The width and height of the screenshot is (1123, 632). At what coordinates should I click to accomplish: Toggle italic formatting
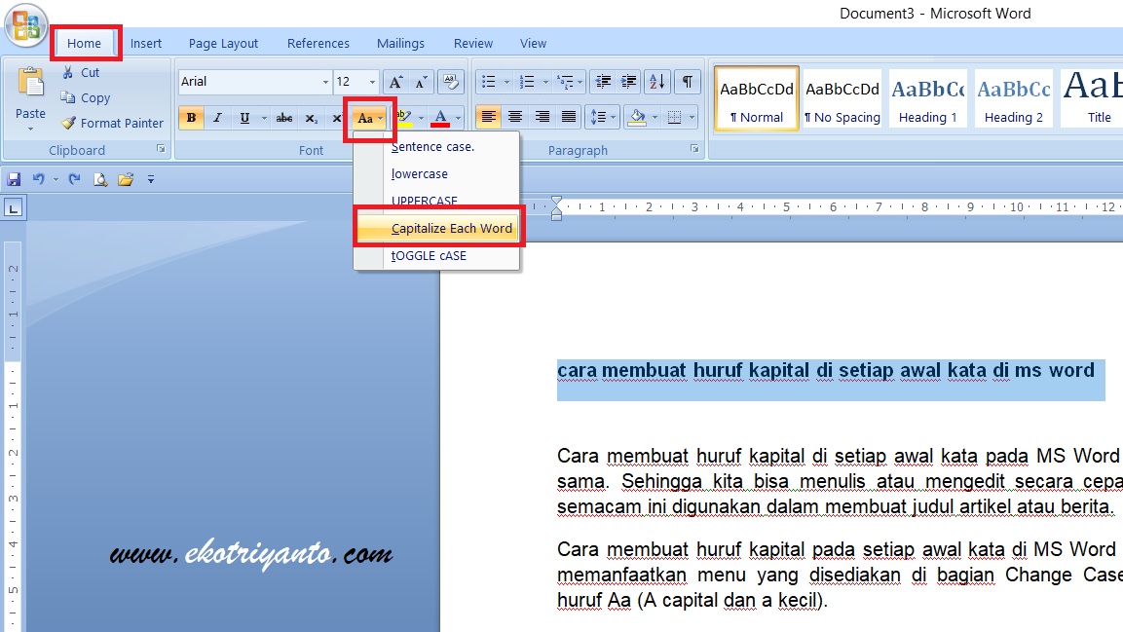(x=218, y=118)
